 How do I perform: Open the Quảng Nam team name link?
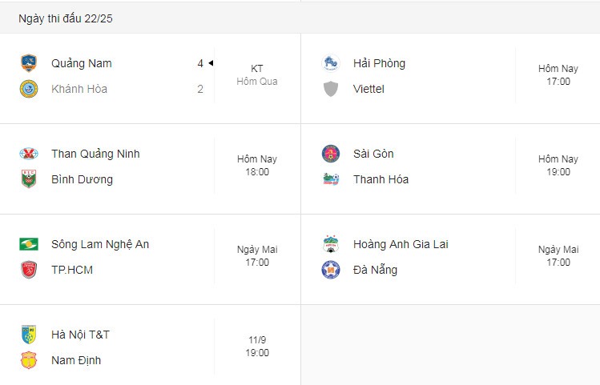pos(82,63)
